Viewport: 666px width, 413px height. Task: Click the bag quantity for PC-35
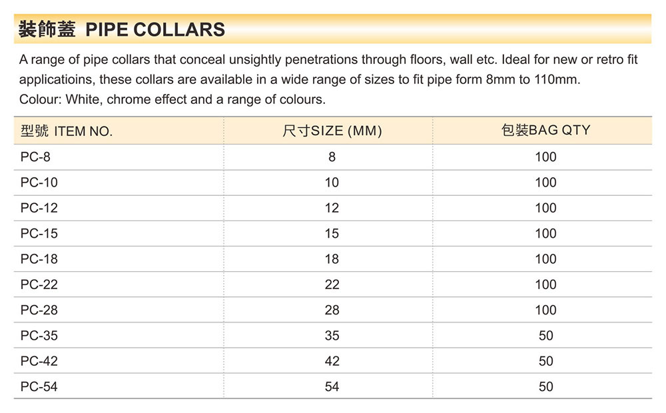tap(545, 336)
